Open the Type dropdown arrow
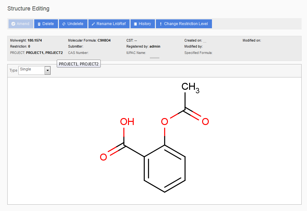307x211 pixels. (48, 70)
